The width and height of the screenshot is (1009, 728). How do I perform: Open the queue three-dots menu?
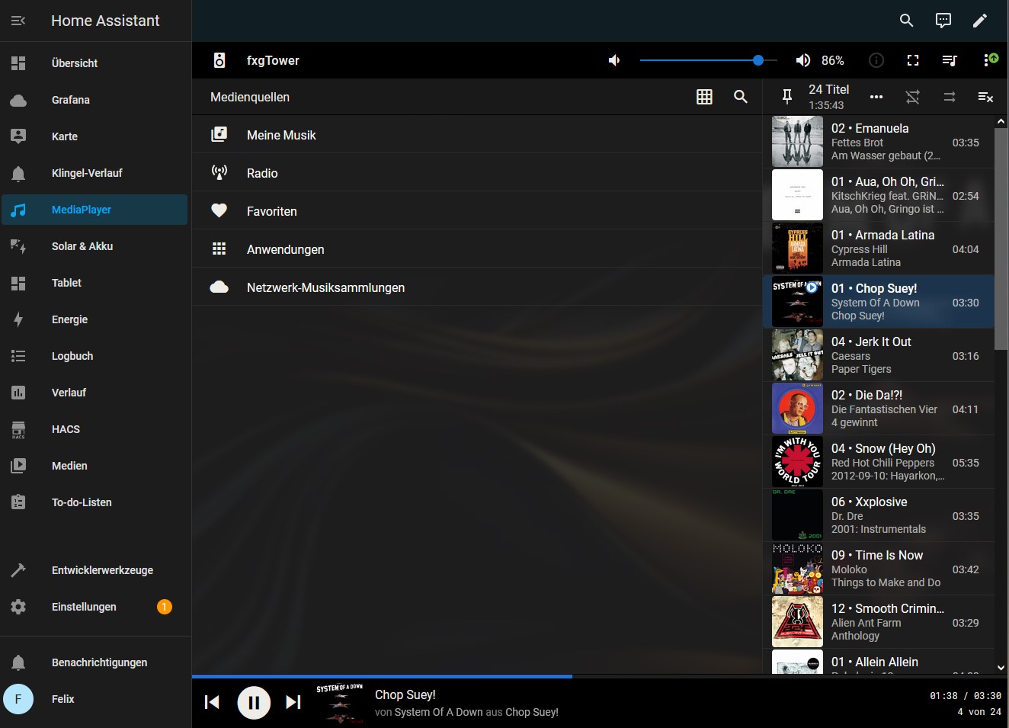click(x=876, y=97)
